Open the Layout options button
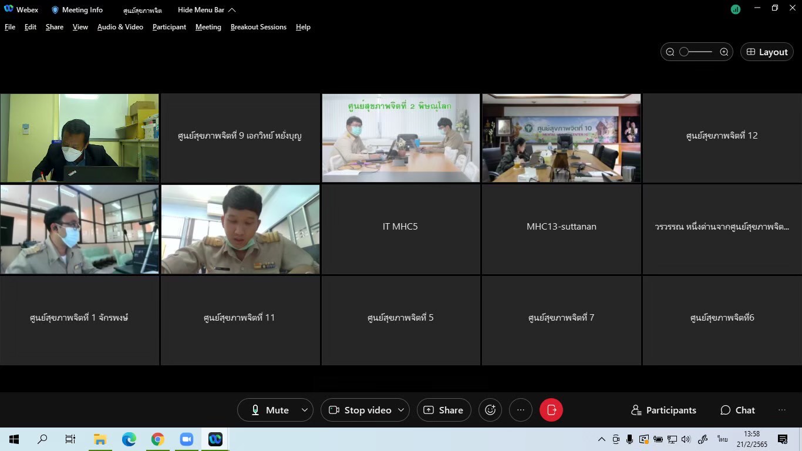Screen dimensions: 802x451 [767, 52]
